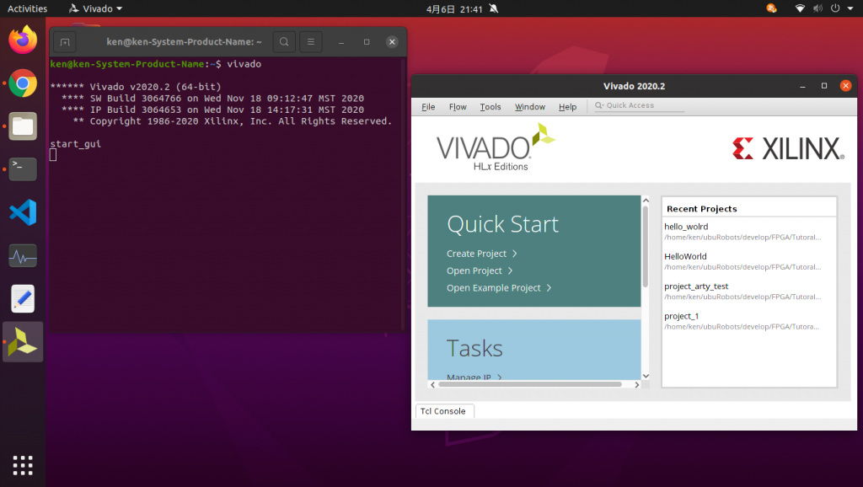Click the terminal title ken@ken-System-Product-Name

pos(184,41)
